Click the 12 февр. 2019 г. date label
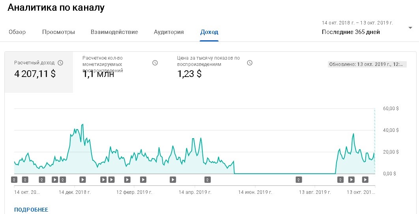The height and width of the screenshot is (214, 419). tap(135, 192)
